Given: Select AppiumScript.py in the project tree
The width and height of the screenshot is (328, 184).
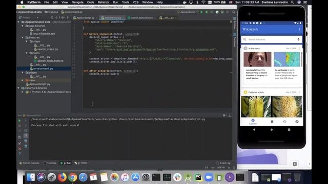Looking at the screenshot, I should (38, 84).
